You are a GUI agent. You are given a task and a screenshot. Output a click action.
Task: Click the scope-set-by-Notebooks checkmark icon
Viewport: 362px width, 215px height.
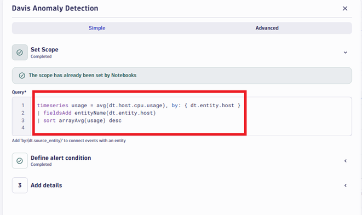click(x=22, y=75)
